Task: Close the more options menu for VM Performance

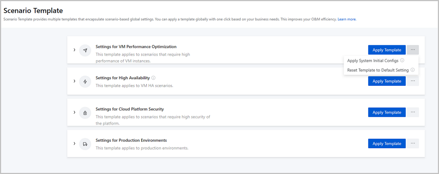Action: (x=413, y=50)
